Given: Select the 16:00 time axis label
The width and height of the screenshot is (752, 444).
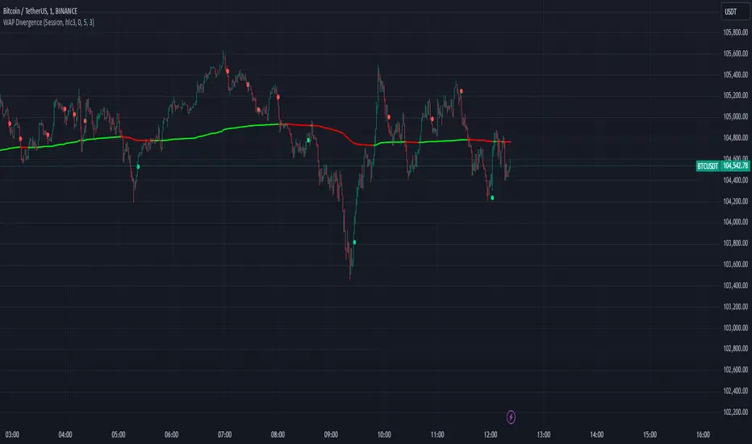Looking at the screenshot, I should [703, 434].
